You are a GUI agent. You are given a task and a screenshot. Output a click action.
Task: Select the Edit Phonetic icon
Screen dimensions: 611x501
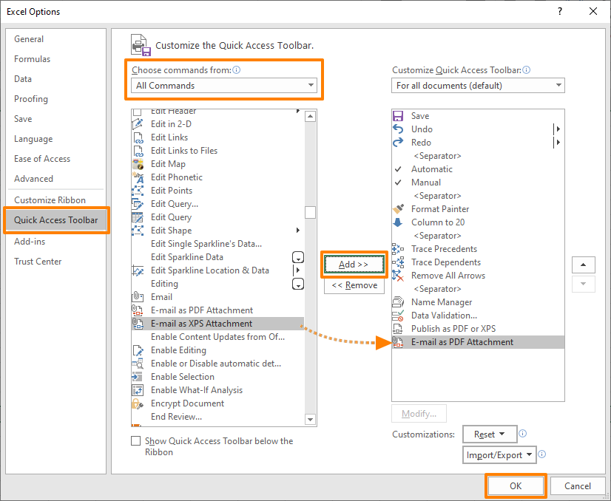138,177
